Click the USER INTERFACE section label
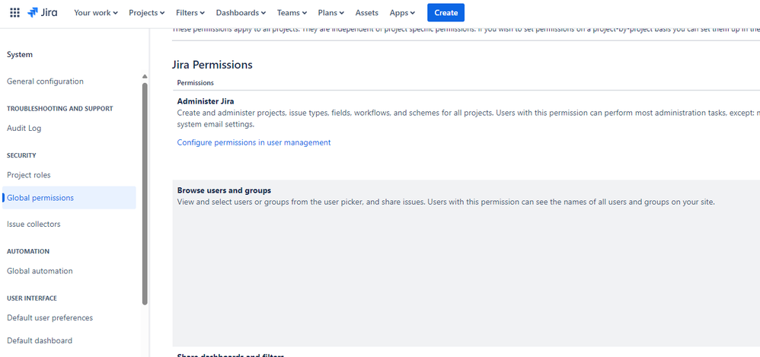This screenshot has width=760, height=357. point(32,298)
